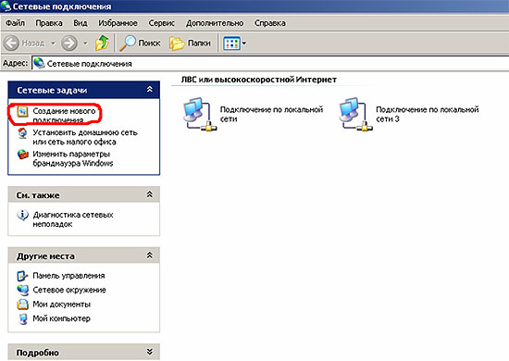Viewport: 509px width, 361px height.
Task: Click the new connection wizard icon
Action: 22,111
